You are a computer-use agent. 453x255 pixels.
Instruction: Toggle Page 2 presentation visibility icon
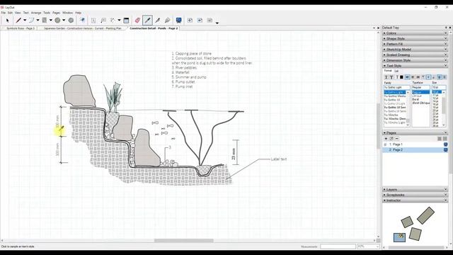coord(445,149)
